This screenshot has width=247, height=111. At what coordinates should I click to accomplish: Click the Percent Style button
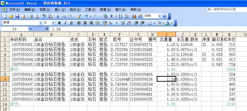coord(110,23)
